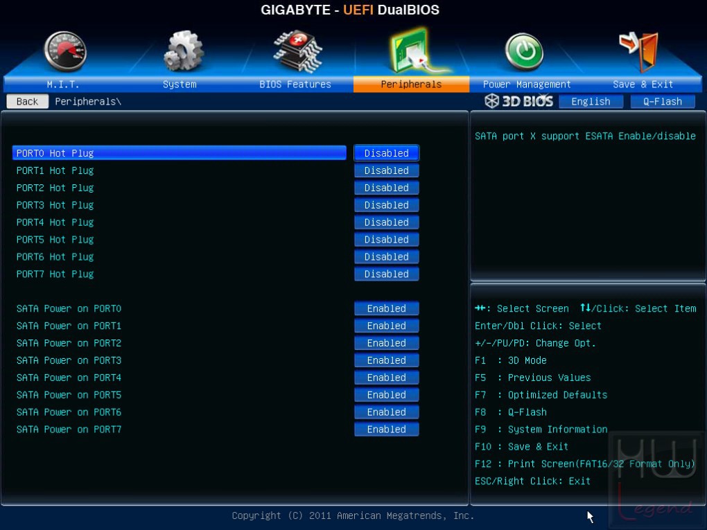
Task: Click the American Megatrends copyright text
Action: [353, 515]
